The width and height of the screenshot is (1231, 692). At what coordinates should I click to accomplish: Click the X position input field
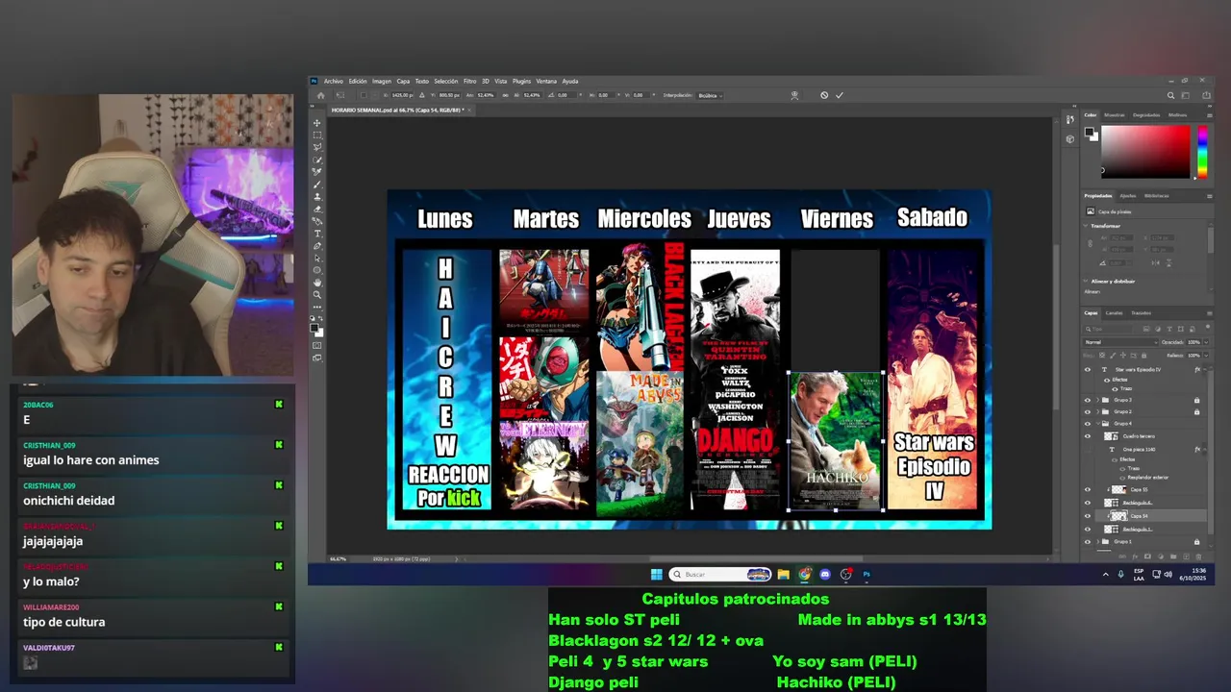point(402,95)
